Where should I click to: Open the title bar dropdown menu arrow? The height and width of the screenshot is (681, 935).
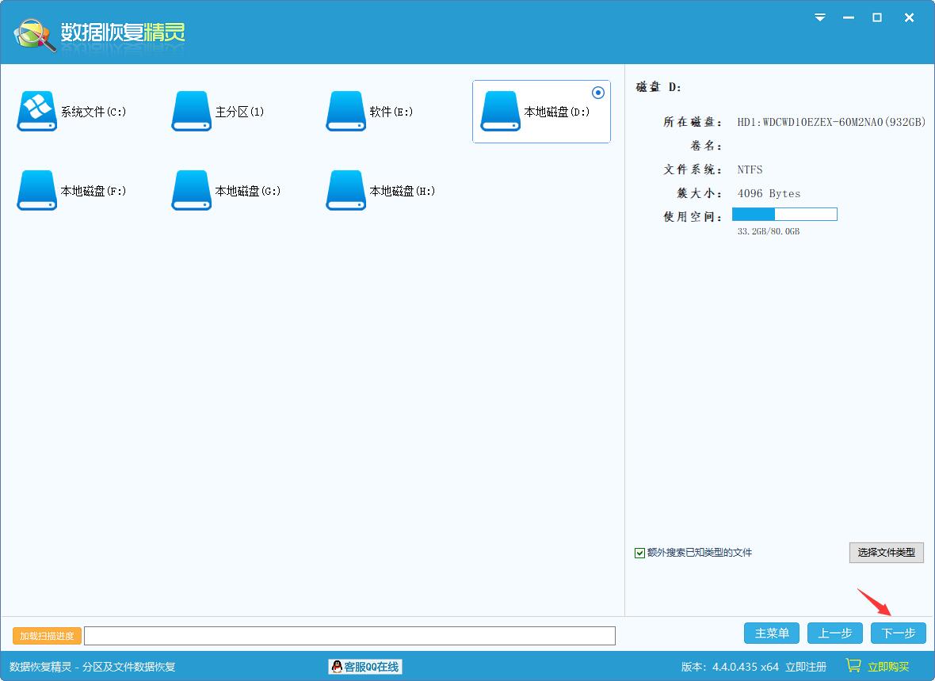[x=821, y=17]
